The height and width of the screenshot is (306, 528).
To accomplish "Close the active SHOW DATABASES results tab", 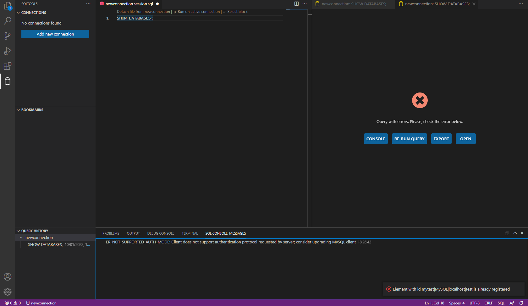I will click(474, 4).
